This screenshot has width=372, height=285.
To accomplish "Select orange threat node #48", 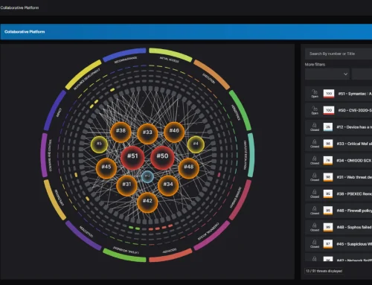I will tap(189, 168).
